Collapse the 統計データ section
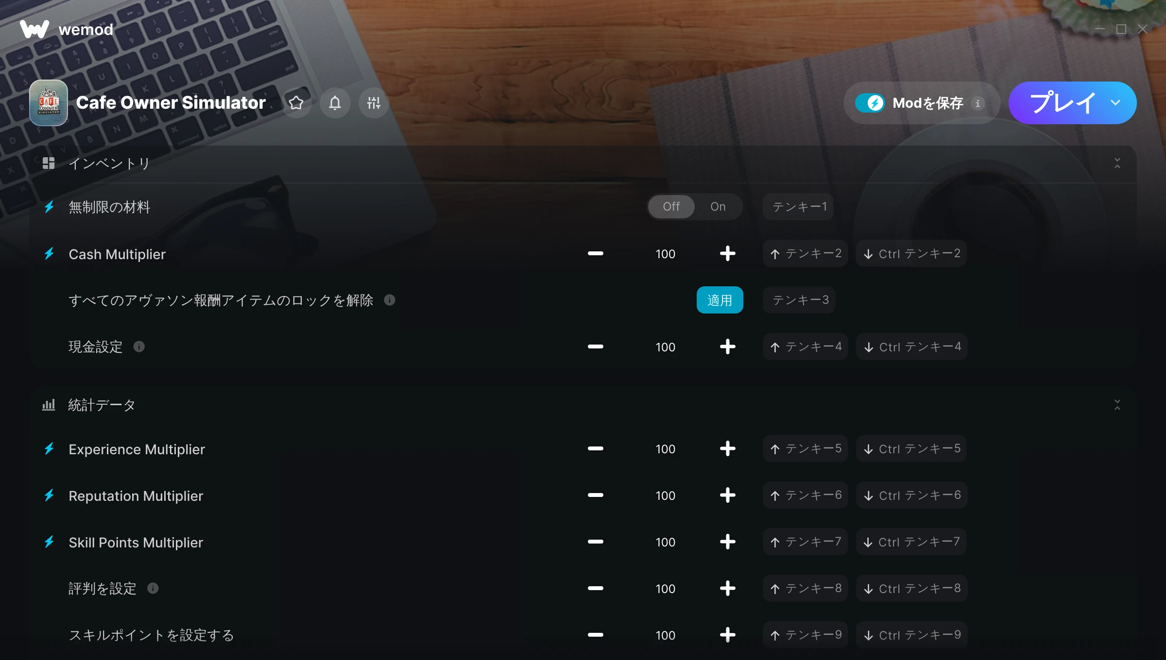The width and height of the screenshot is (1166, 660). click(1117, 405)
